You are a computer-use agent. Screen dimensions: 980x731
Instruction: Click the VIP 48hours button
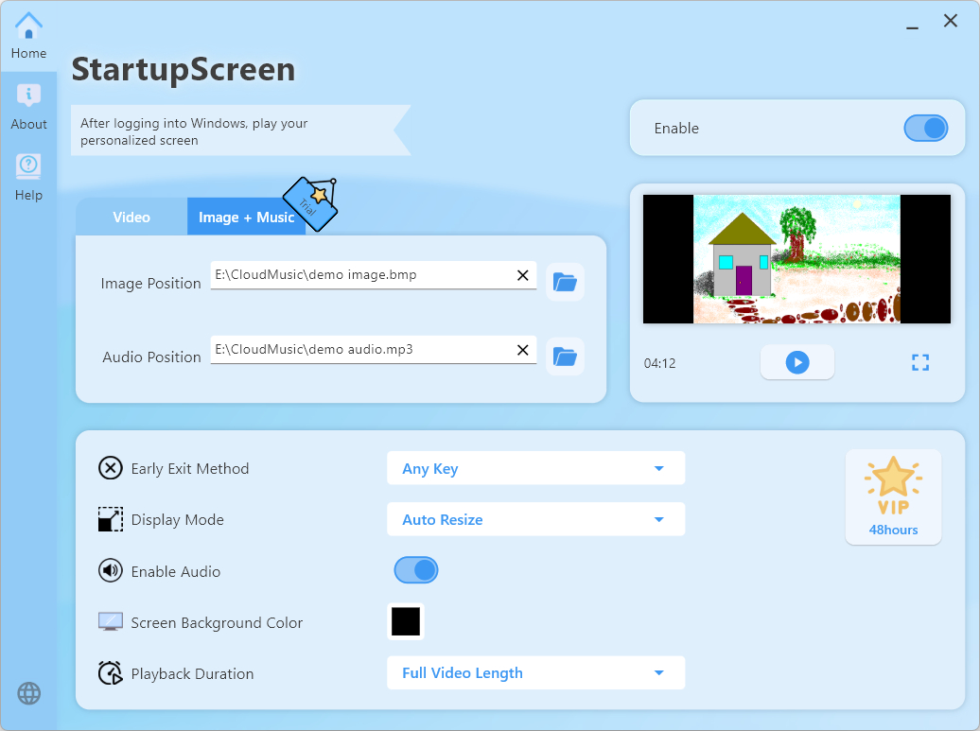click(x=893, y=496)
